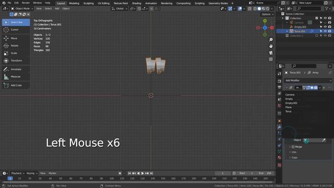Expand the Torus.001 outliner row
Viewport: 334px width, 188px height.
coord(287,31)
